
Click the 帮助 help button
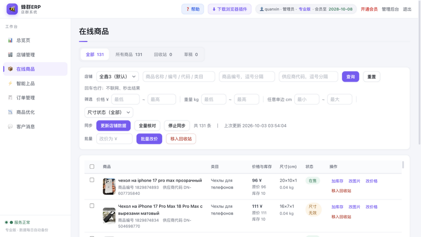(193, 9)
